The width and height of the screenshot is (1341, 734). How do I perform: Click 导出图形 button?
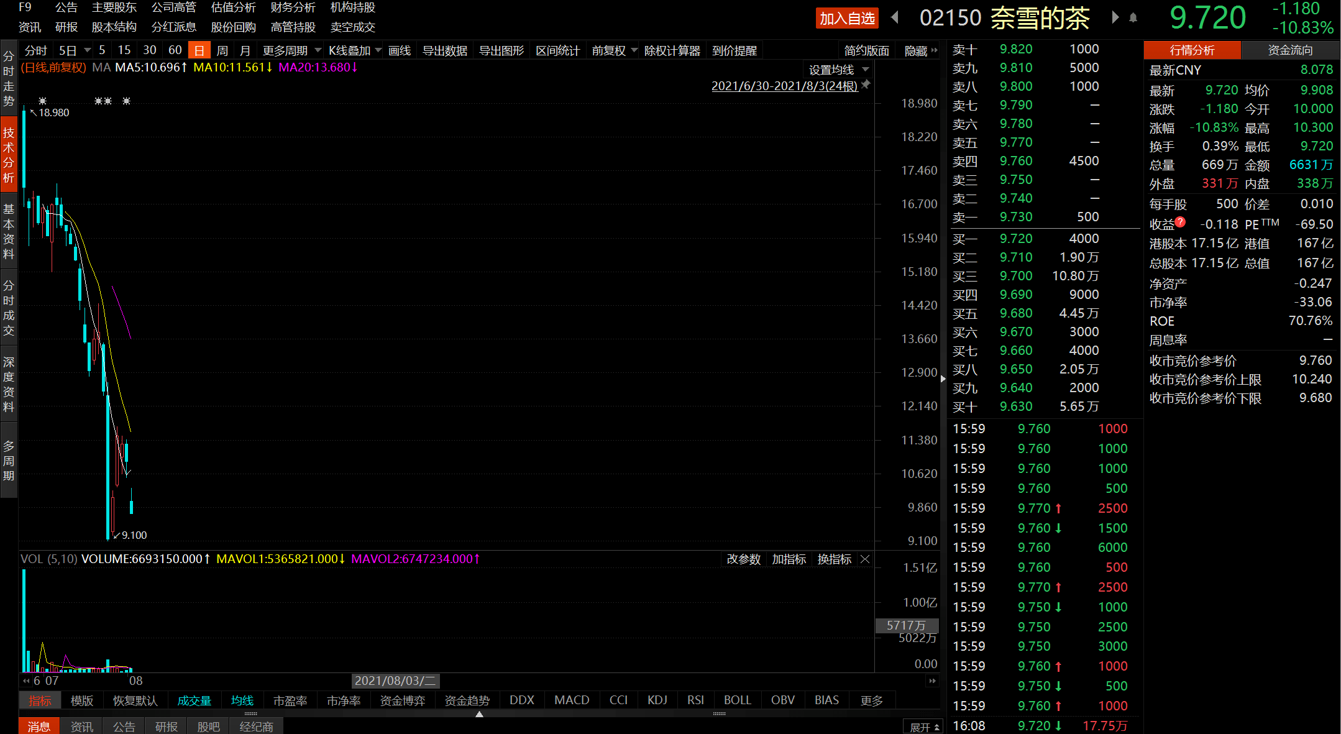[x=501, y=50]
